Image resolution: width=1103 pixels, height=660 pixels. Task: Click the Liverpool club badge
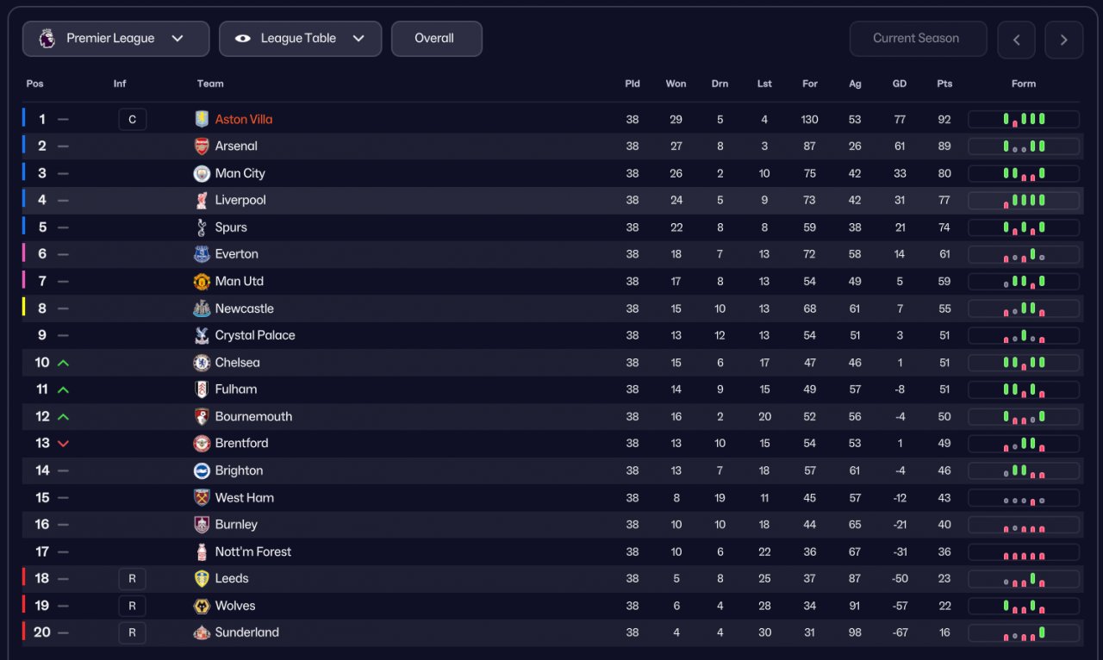click(x=202, y=201)
